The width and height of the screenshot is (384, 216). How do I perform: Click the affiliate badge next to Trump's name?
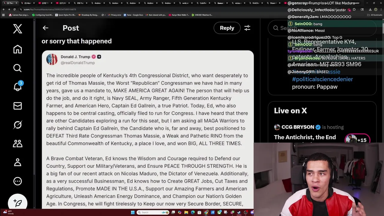coord(99,57)
